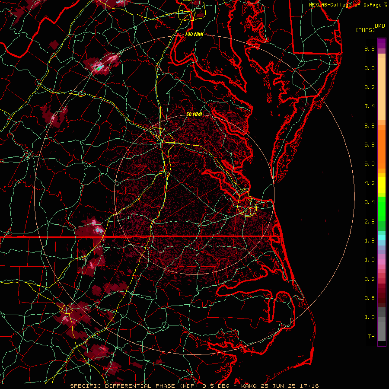The image size is (389, 389).
Task: Click the DKD label above the color scale
Action: click(379, 26)
